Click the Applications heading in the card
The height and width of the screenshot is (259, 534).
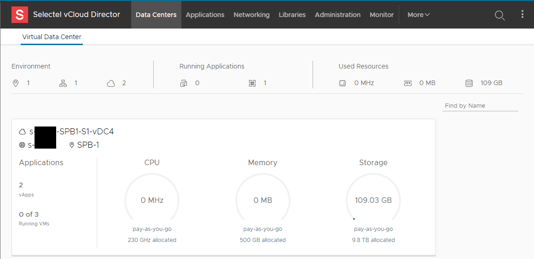tap(41, 163)
